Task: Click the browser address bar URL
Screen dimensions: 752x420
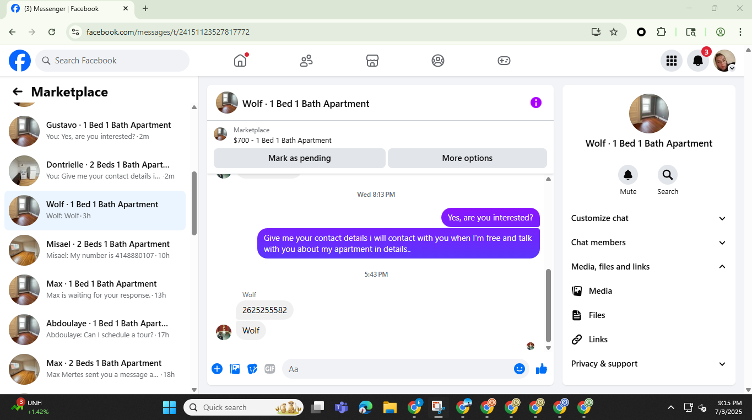Action: (x=168, y=32)
